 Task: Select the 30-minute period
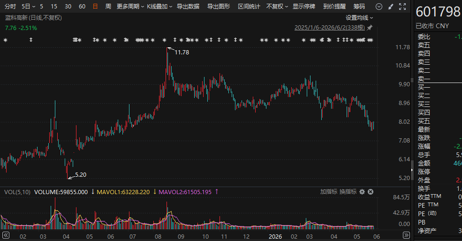[68, 7]
